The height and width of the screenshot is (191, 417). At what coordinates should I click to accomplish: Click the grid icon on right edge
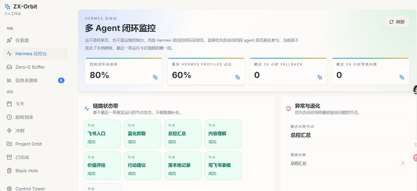(415, 145)
